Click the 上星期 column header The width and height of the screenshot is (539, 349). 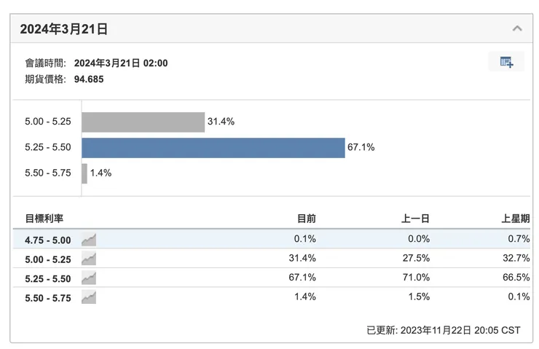pos(516,219)
